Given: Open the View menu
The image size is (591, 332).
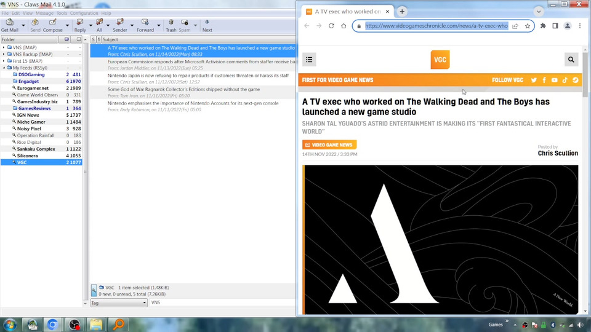Looking at the screenshot, I should [28, 13].
